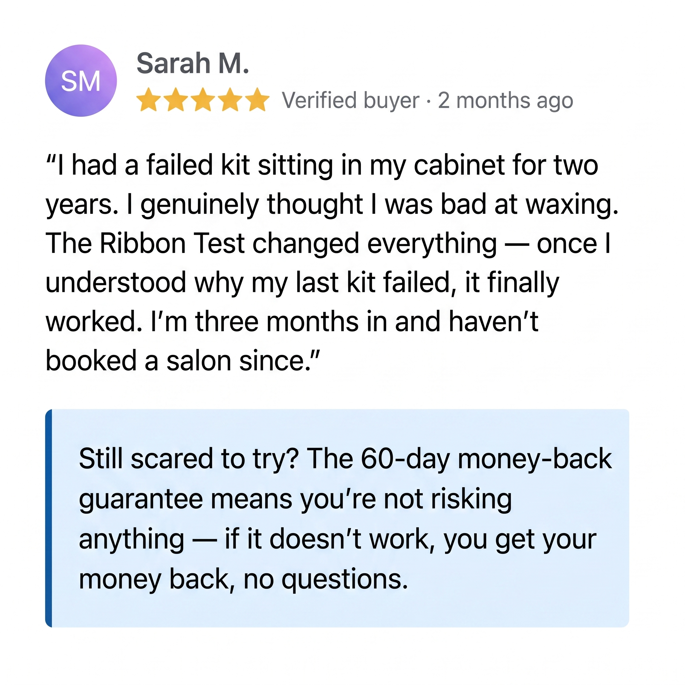Click the dark blue accent bar of callout

(x=48, y=518)
